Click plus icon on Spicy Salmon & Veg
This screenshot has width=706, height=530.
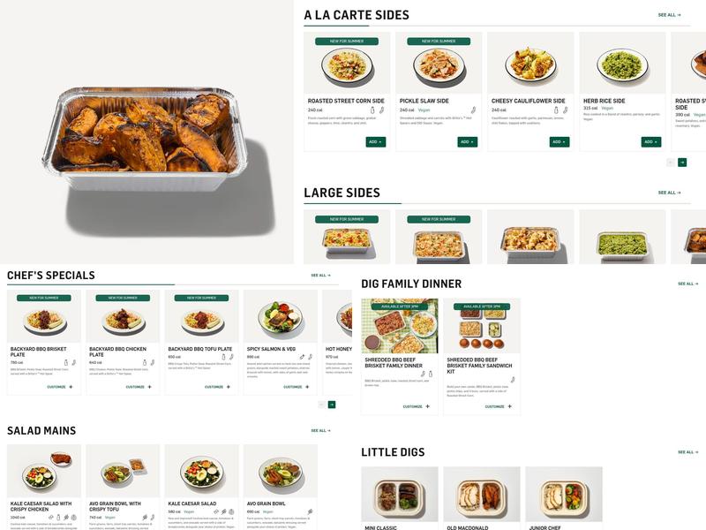[307, 387]
